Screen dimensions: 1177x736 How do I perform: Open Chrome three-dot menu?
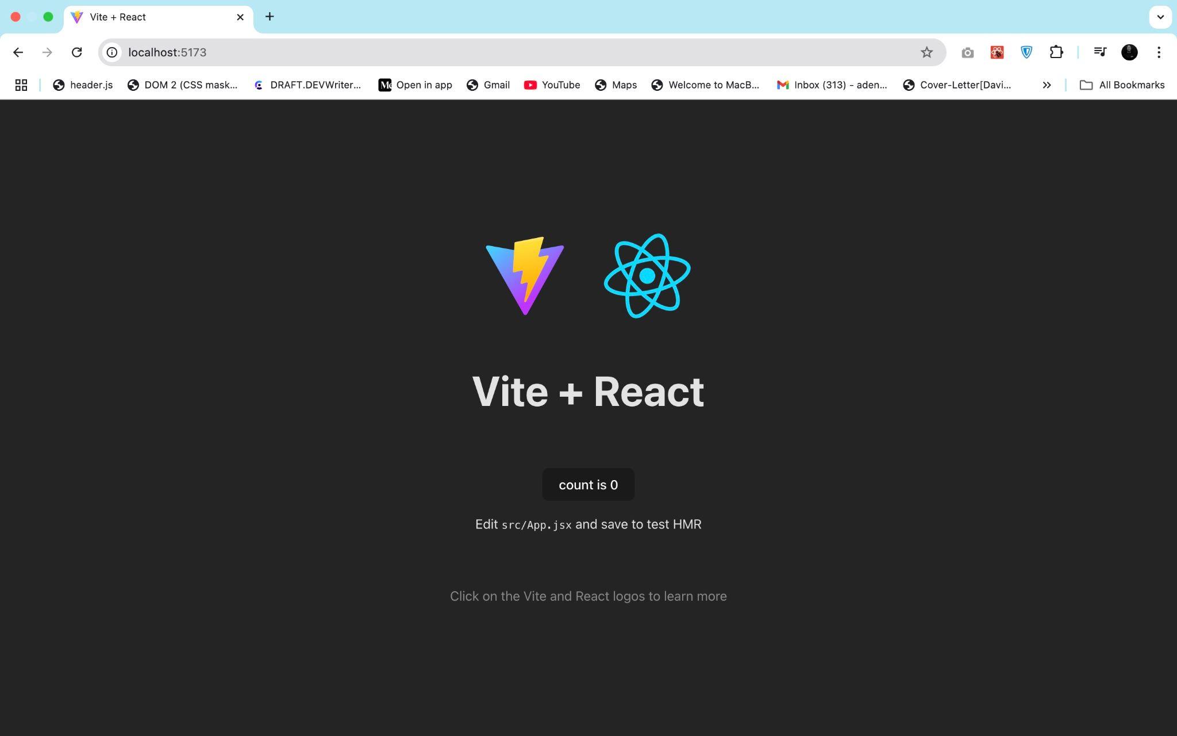point(1159,52)
